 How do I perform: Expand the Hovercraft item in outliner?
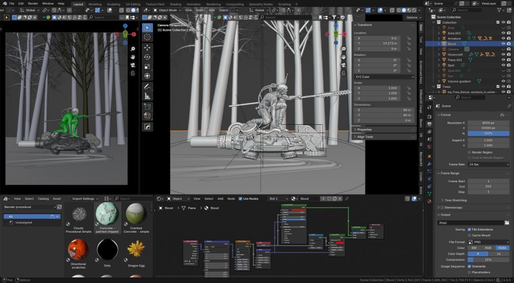439,55
